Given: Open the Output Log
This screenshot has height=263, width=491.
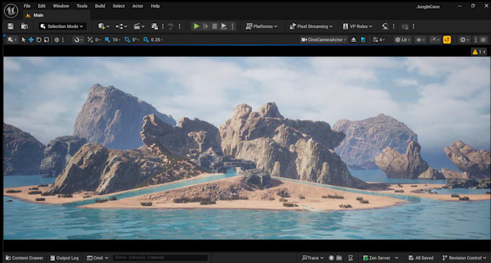Looking at the screenshot, I should pyautogui.click(x=65, y=258).
